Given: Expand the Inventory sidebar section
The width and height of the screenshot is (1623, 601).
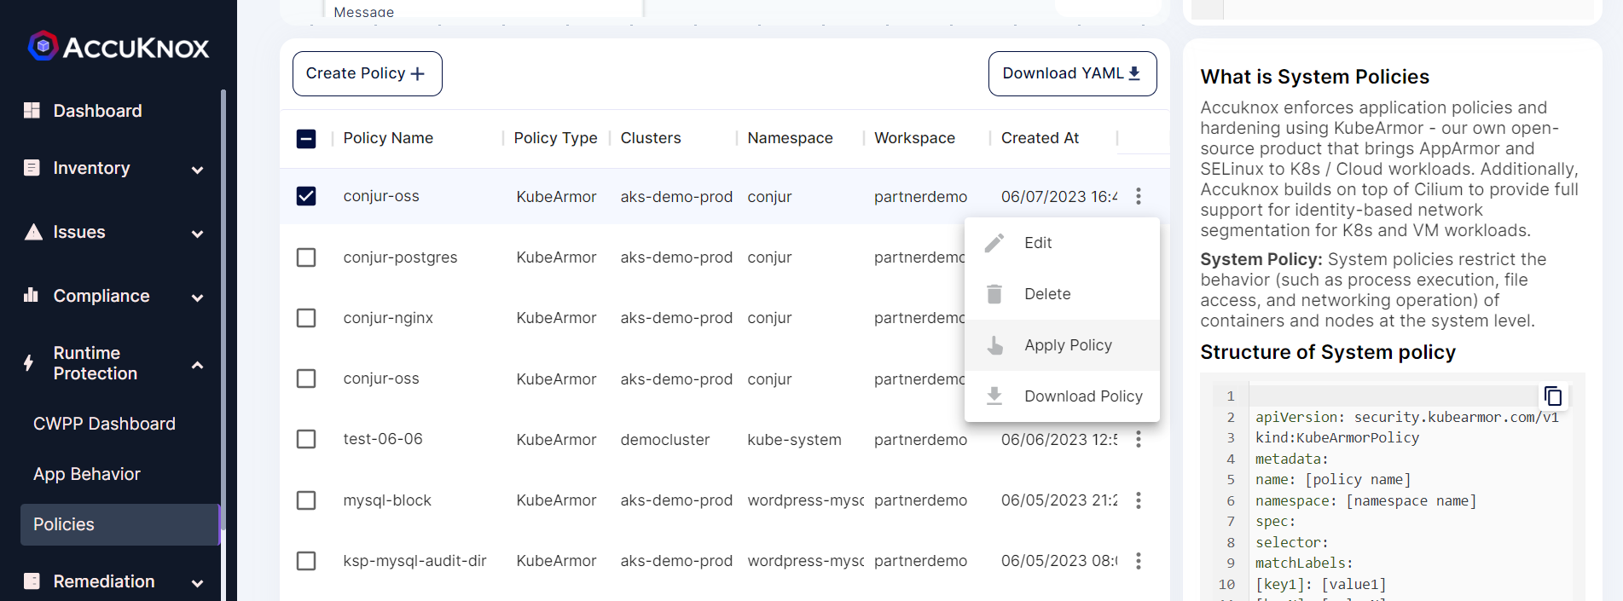Looking at the screenshot, I should click(x=197, y=169).
